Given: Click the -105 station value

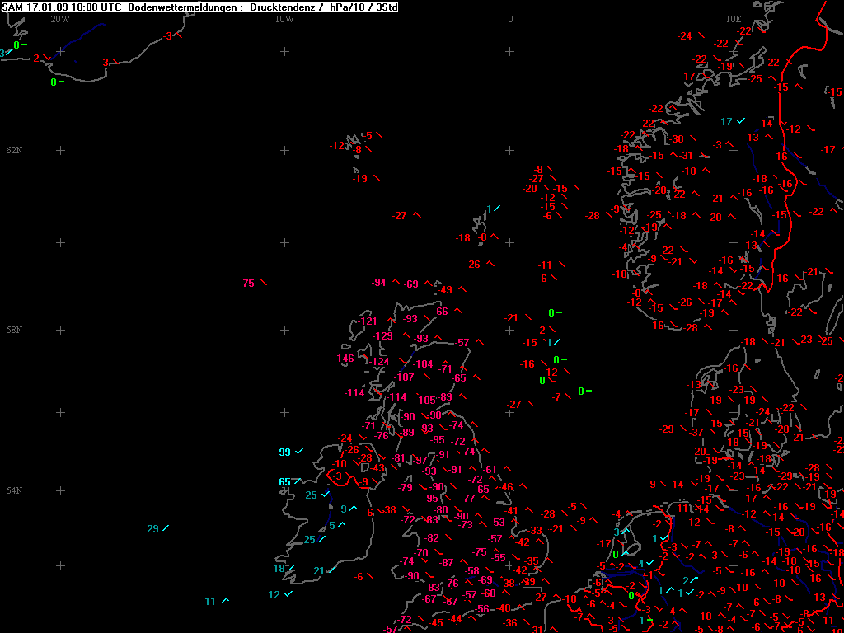Looking at the screenshot, I should pos(424,400).
